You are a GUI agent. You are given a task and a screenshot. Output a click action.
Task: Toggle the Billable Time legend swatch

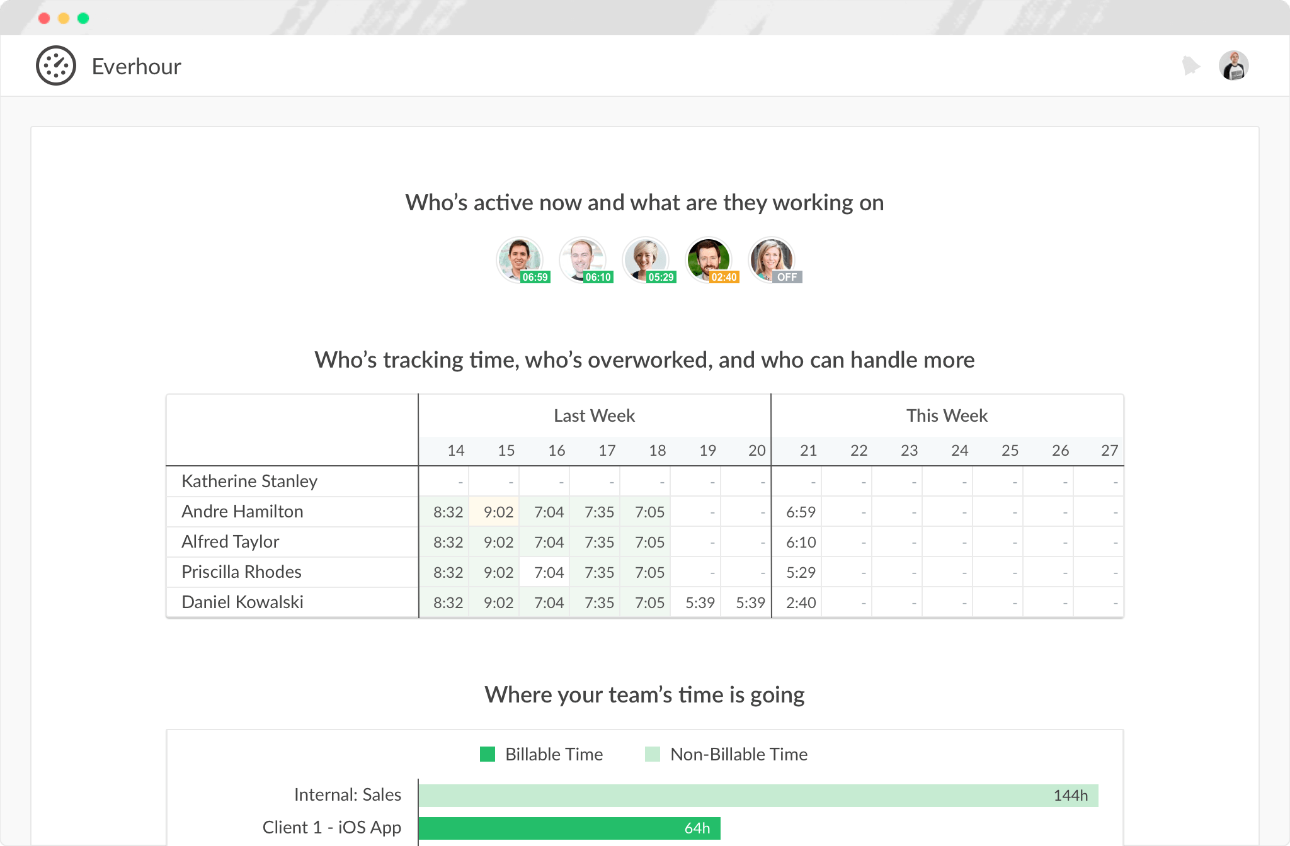[x=488, y=754]
